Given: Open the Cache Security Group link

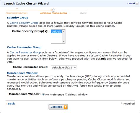Looking at the screenshot, I should [x=24, y=23].
